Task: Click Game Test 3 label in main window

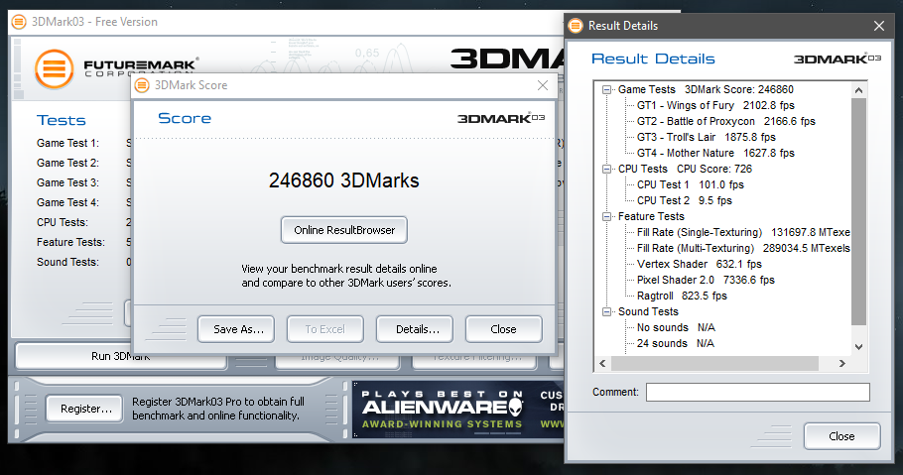Action: pyautogui.click(x=67, y=182)
